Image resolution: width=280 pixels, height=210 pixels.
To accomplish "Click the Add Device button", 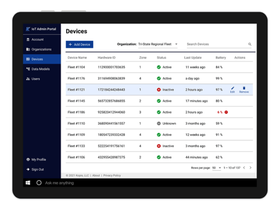I will click(80, 44).
